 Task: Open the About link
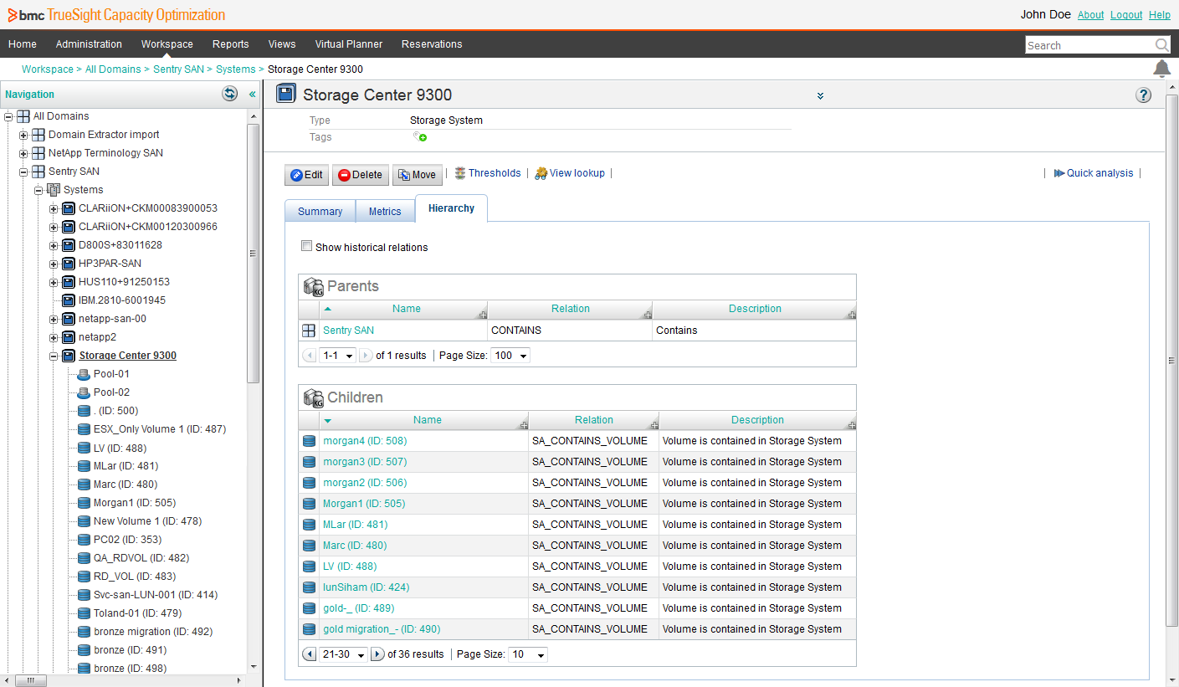(x=1091, y=15)
